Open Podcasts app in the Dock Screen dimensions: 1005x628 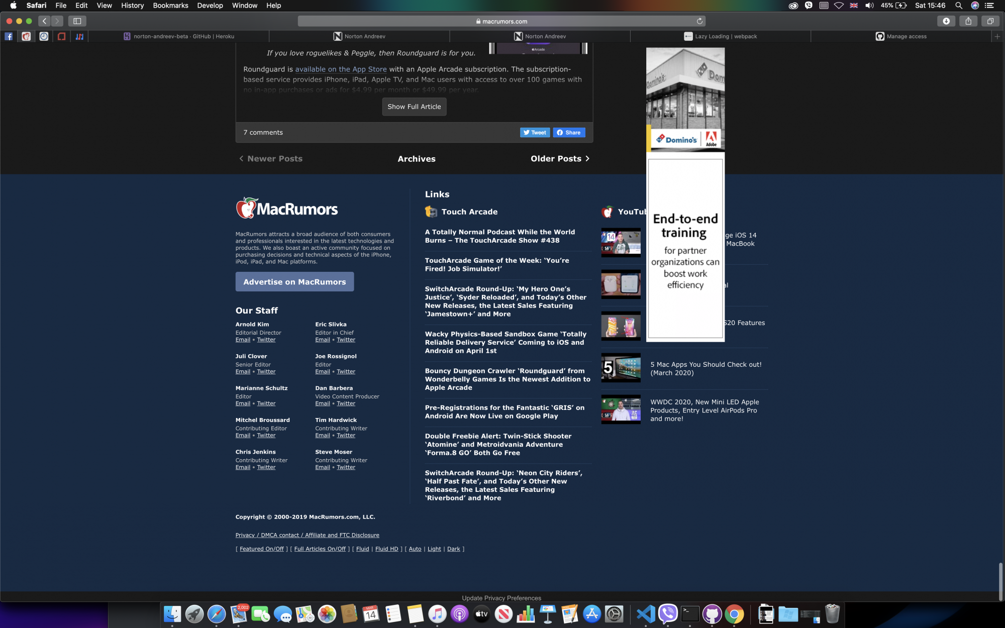click(x=459, y=614)
